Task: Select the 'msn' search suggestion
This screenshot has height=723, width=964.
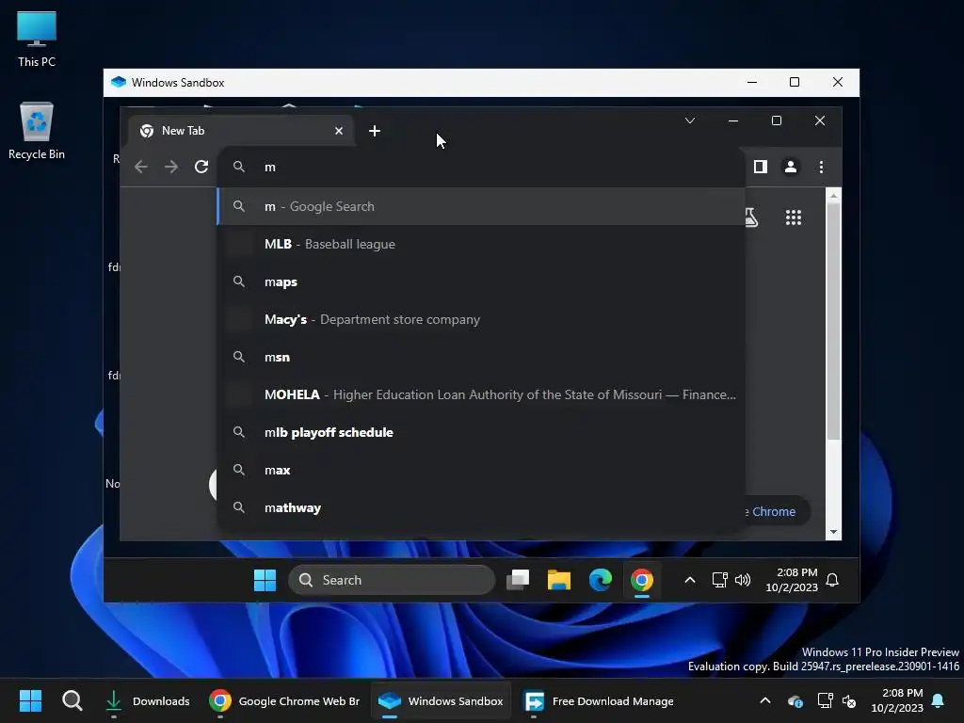Action: [x=481, y=357]
